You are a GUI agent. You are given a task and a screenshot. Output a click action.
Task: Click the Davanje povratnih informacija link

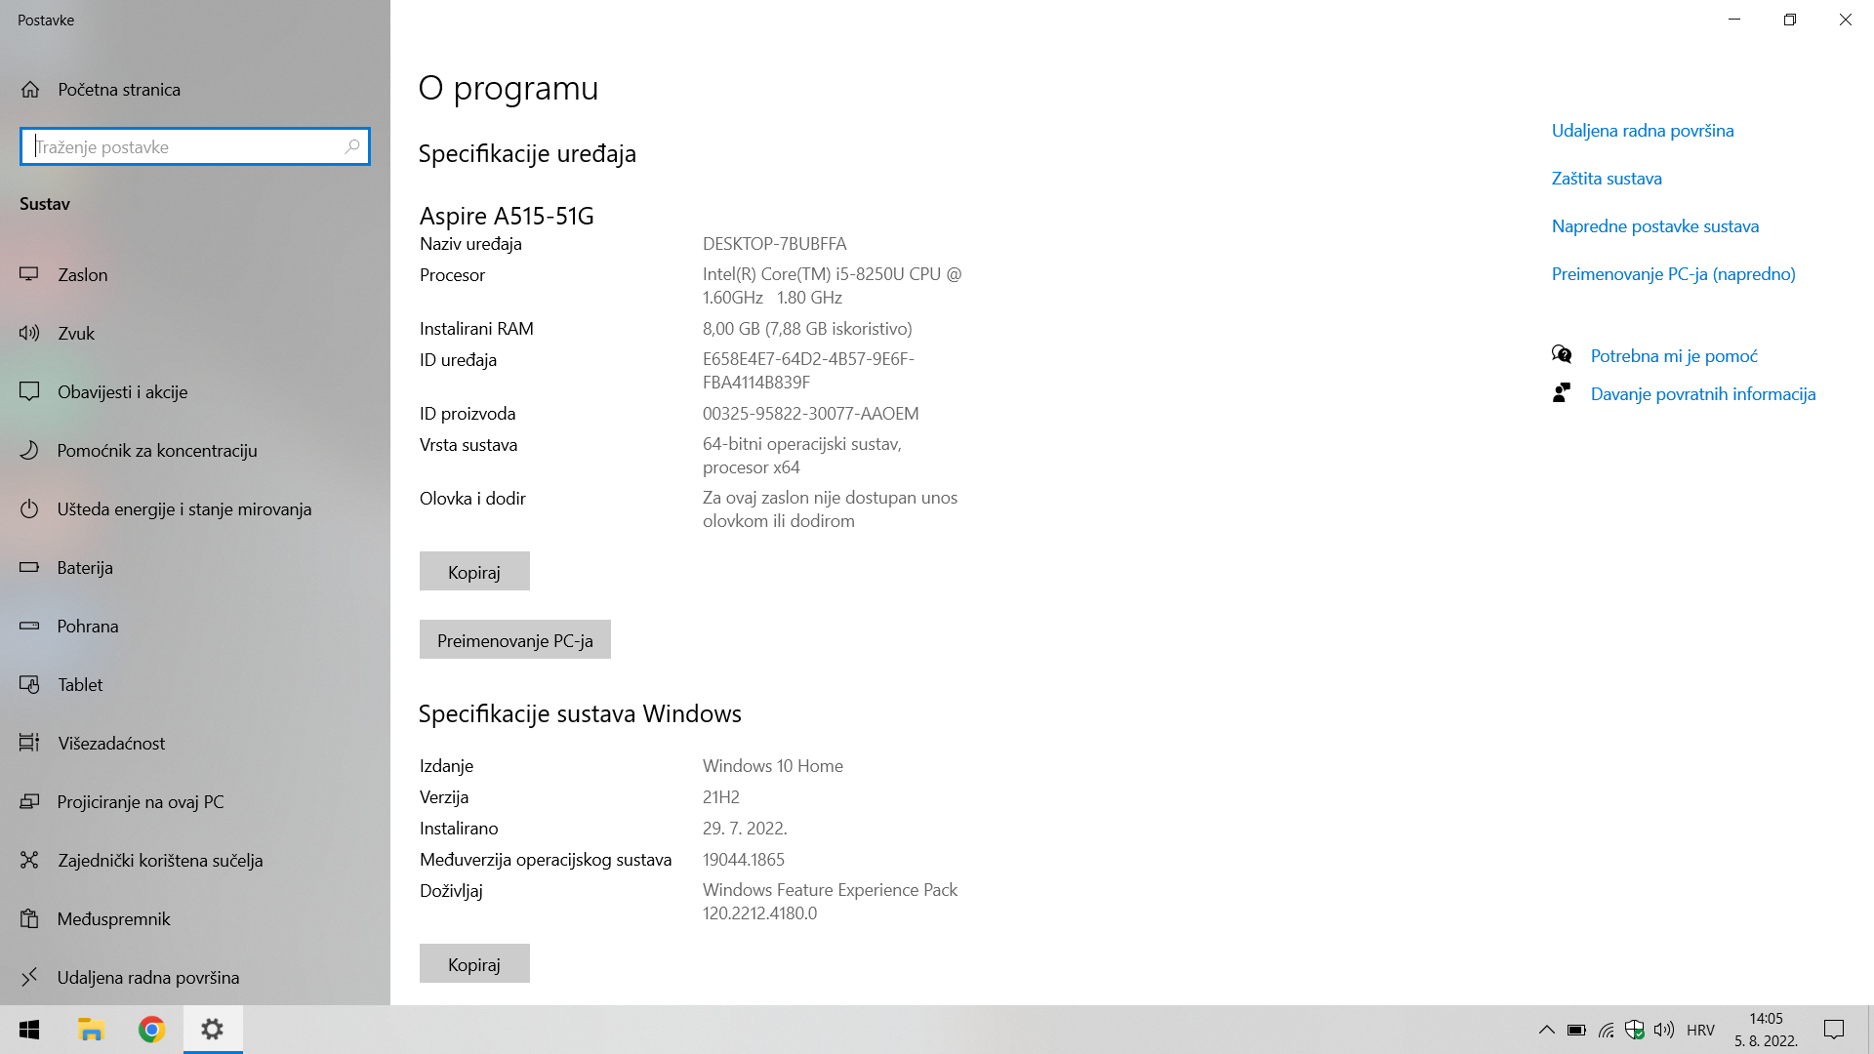coord(1703,394)
